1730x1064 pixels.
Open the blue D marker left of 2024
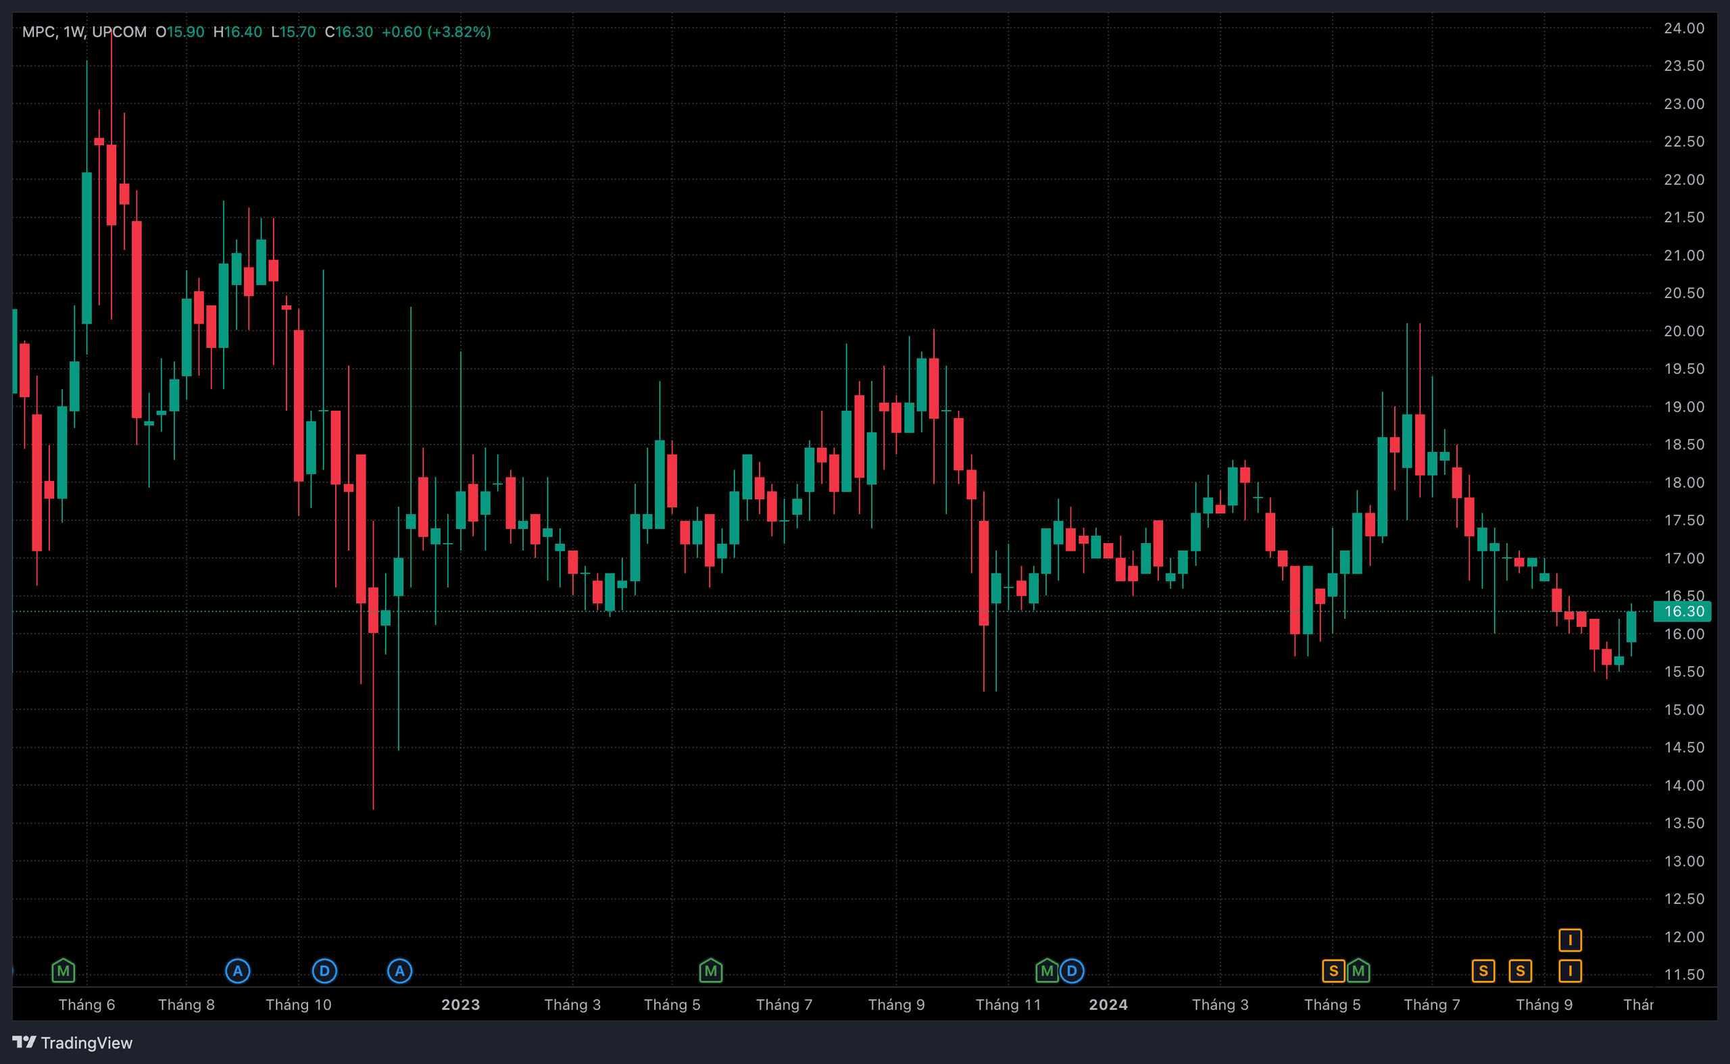pyautogui.click(x=1072, y=971)
